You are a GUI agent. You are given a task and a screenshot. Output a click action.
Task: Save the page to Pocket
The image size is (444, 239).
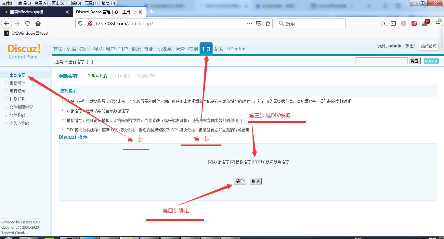pyautogui.click(x=259, y=23)
